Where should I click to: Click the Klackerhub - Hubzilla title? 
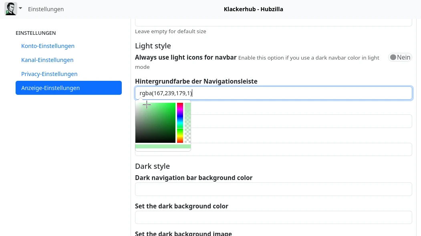[x=253, y=9]
